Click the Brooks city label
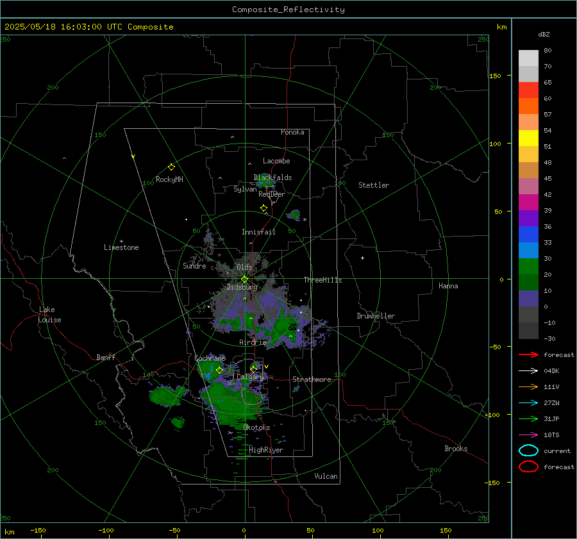Screen dimensions: 577x539 (x=456, y=449)
